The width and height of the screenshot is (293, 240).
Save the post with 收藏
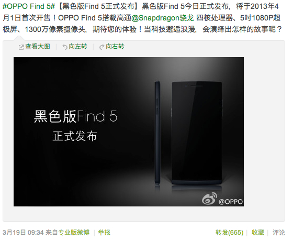(x=258, y=233)
